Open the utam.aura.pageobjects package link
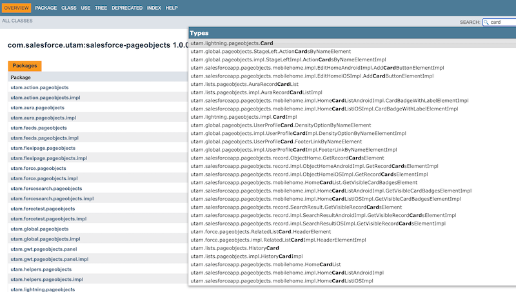This screenshot has width=516, height=292. [37, 107]
